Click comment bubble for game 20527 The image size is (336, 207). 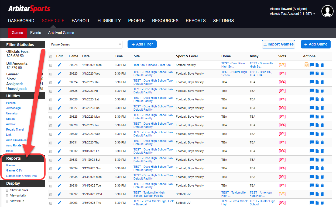[312, 108]
